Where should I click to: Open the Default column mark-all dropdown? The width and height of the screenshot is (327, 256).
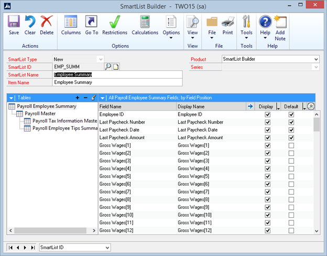point(304,107)
